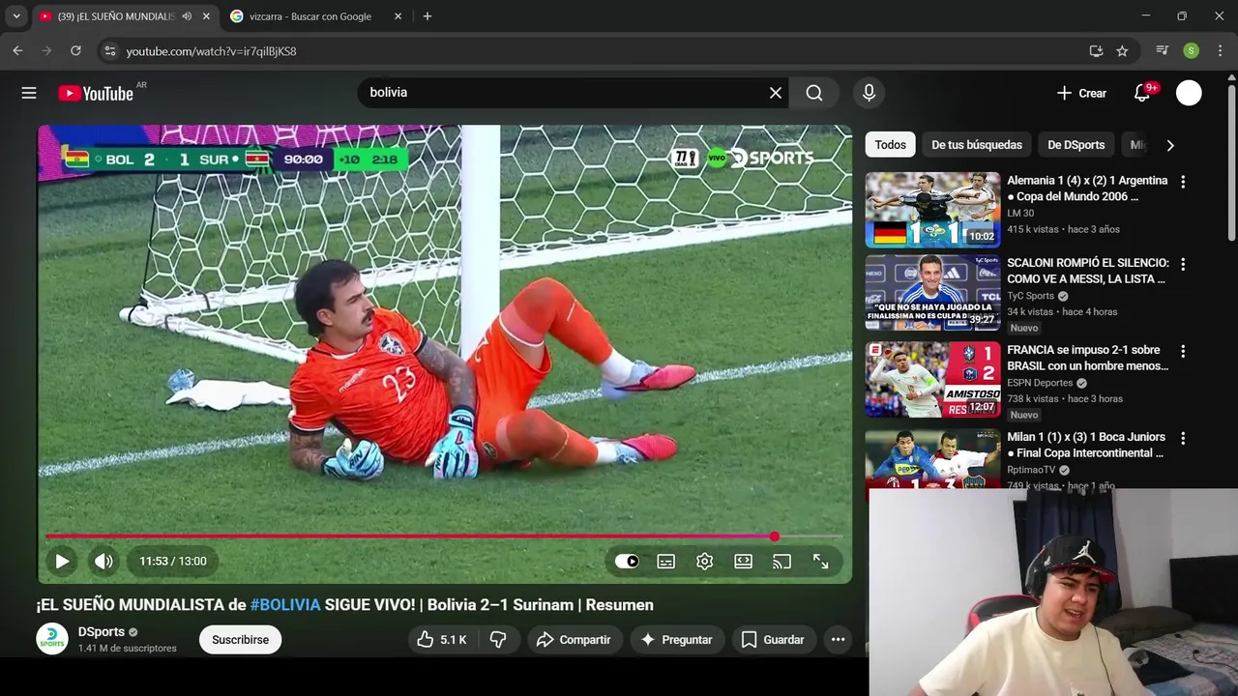Open the Crear upload menu
The height and width of the screenshot is (696, 1238).
pyautogui.click(x=1081, y=93)
